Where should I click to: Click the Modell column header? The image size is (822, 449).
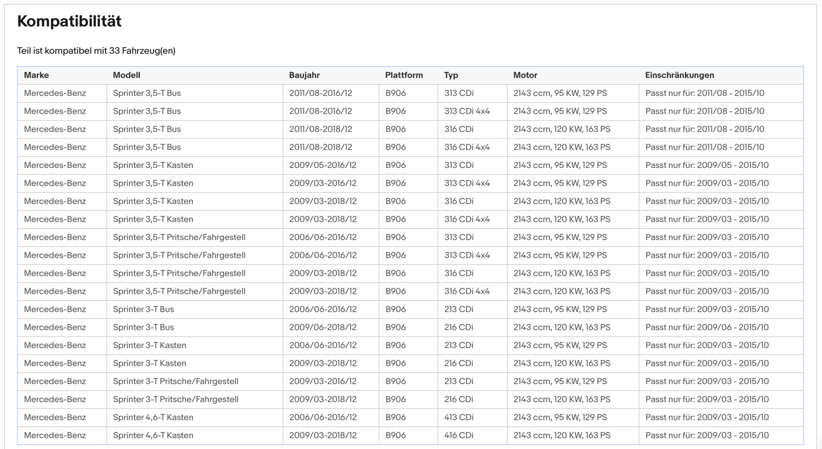pos(126,75)
